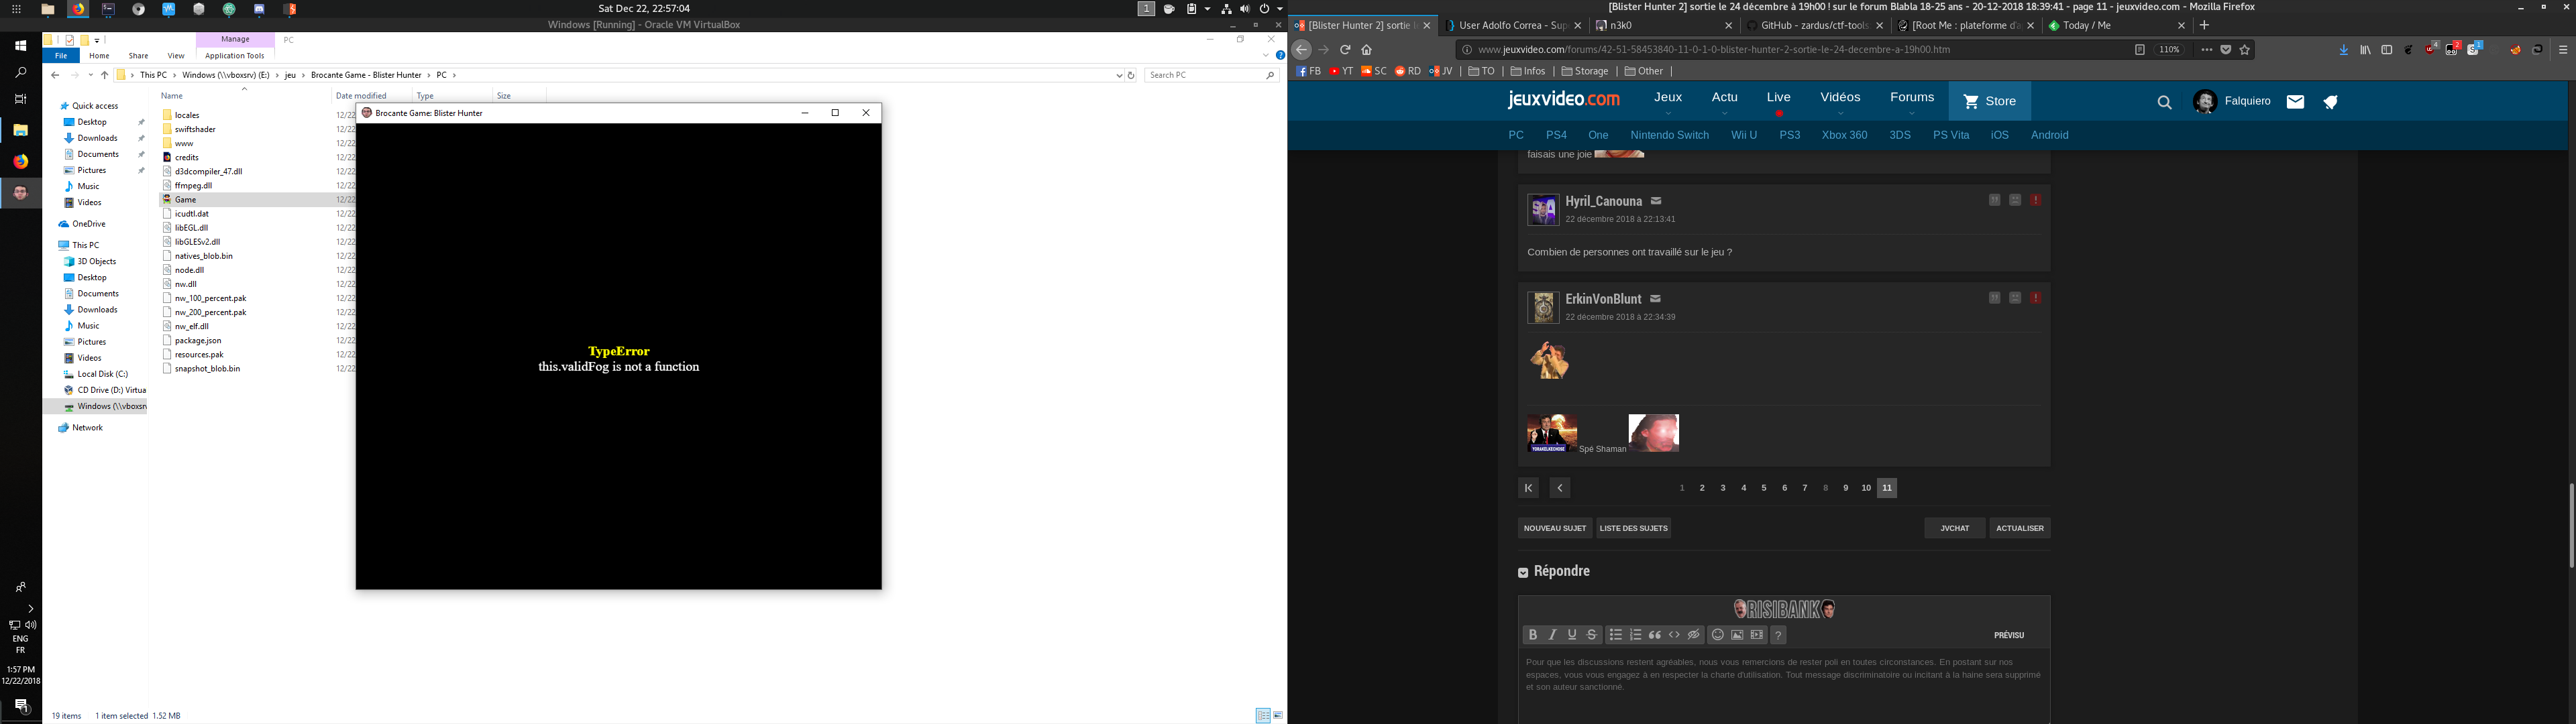Screen dimensions: 2576x724
Task: Switch to the Home ribbon tab
Action: (99, 56)
